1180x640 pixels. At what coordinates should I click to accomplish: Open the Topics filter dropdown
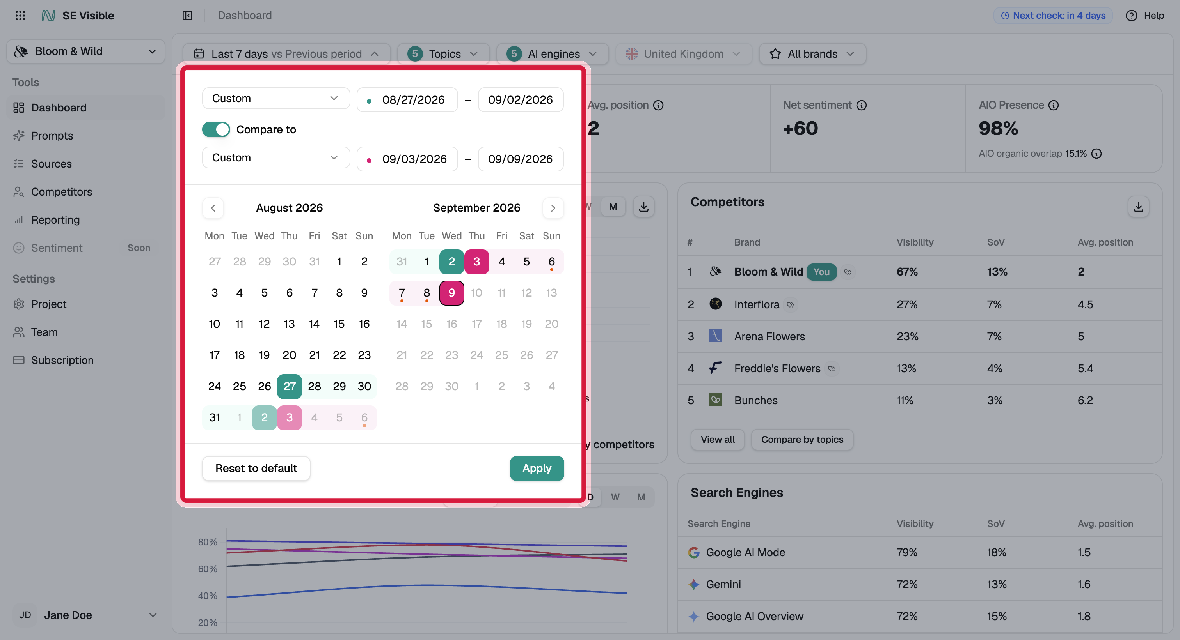[443, 53]
